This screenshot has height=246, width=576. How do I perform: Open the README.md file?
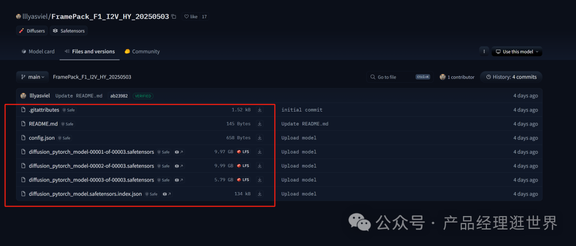[43, 124]
